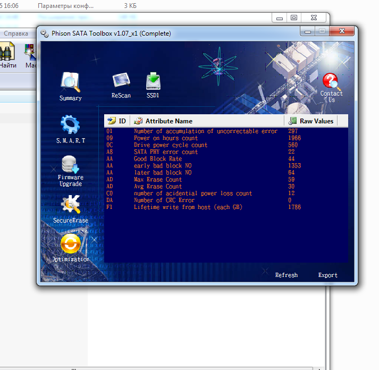The height and width of the screenshot is (370, 379).
Task: Open Firmware Upgrade database icon
Action: point(70,164)
